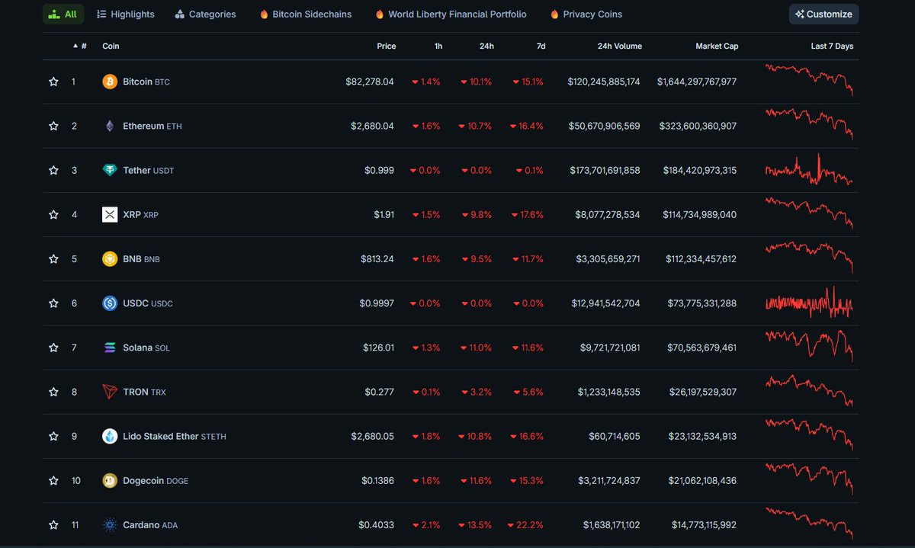Open the Bitcoin BTC coin link
Screen dimensions: 915x548
(146, 82)
